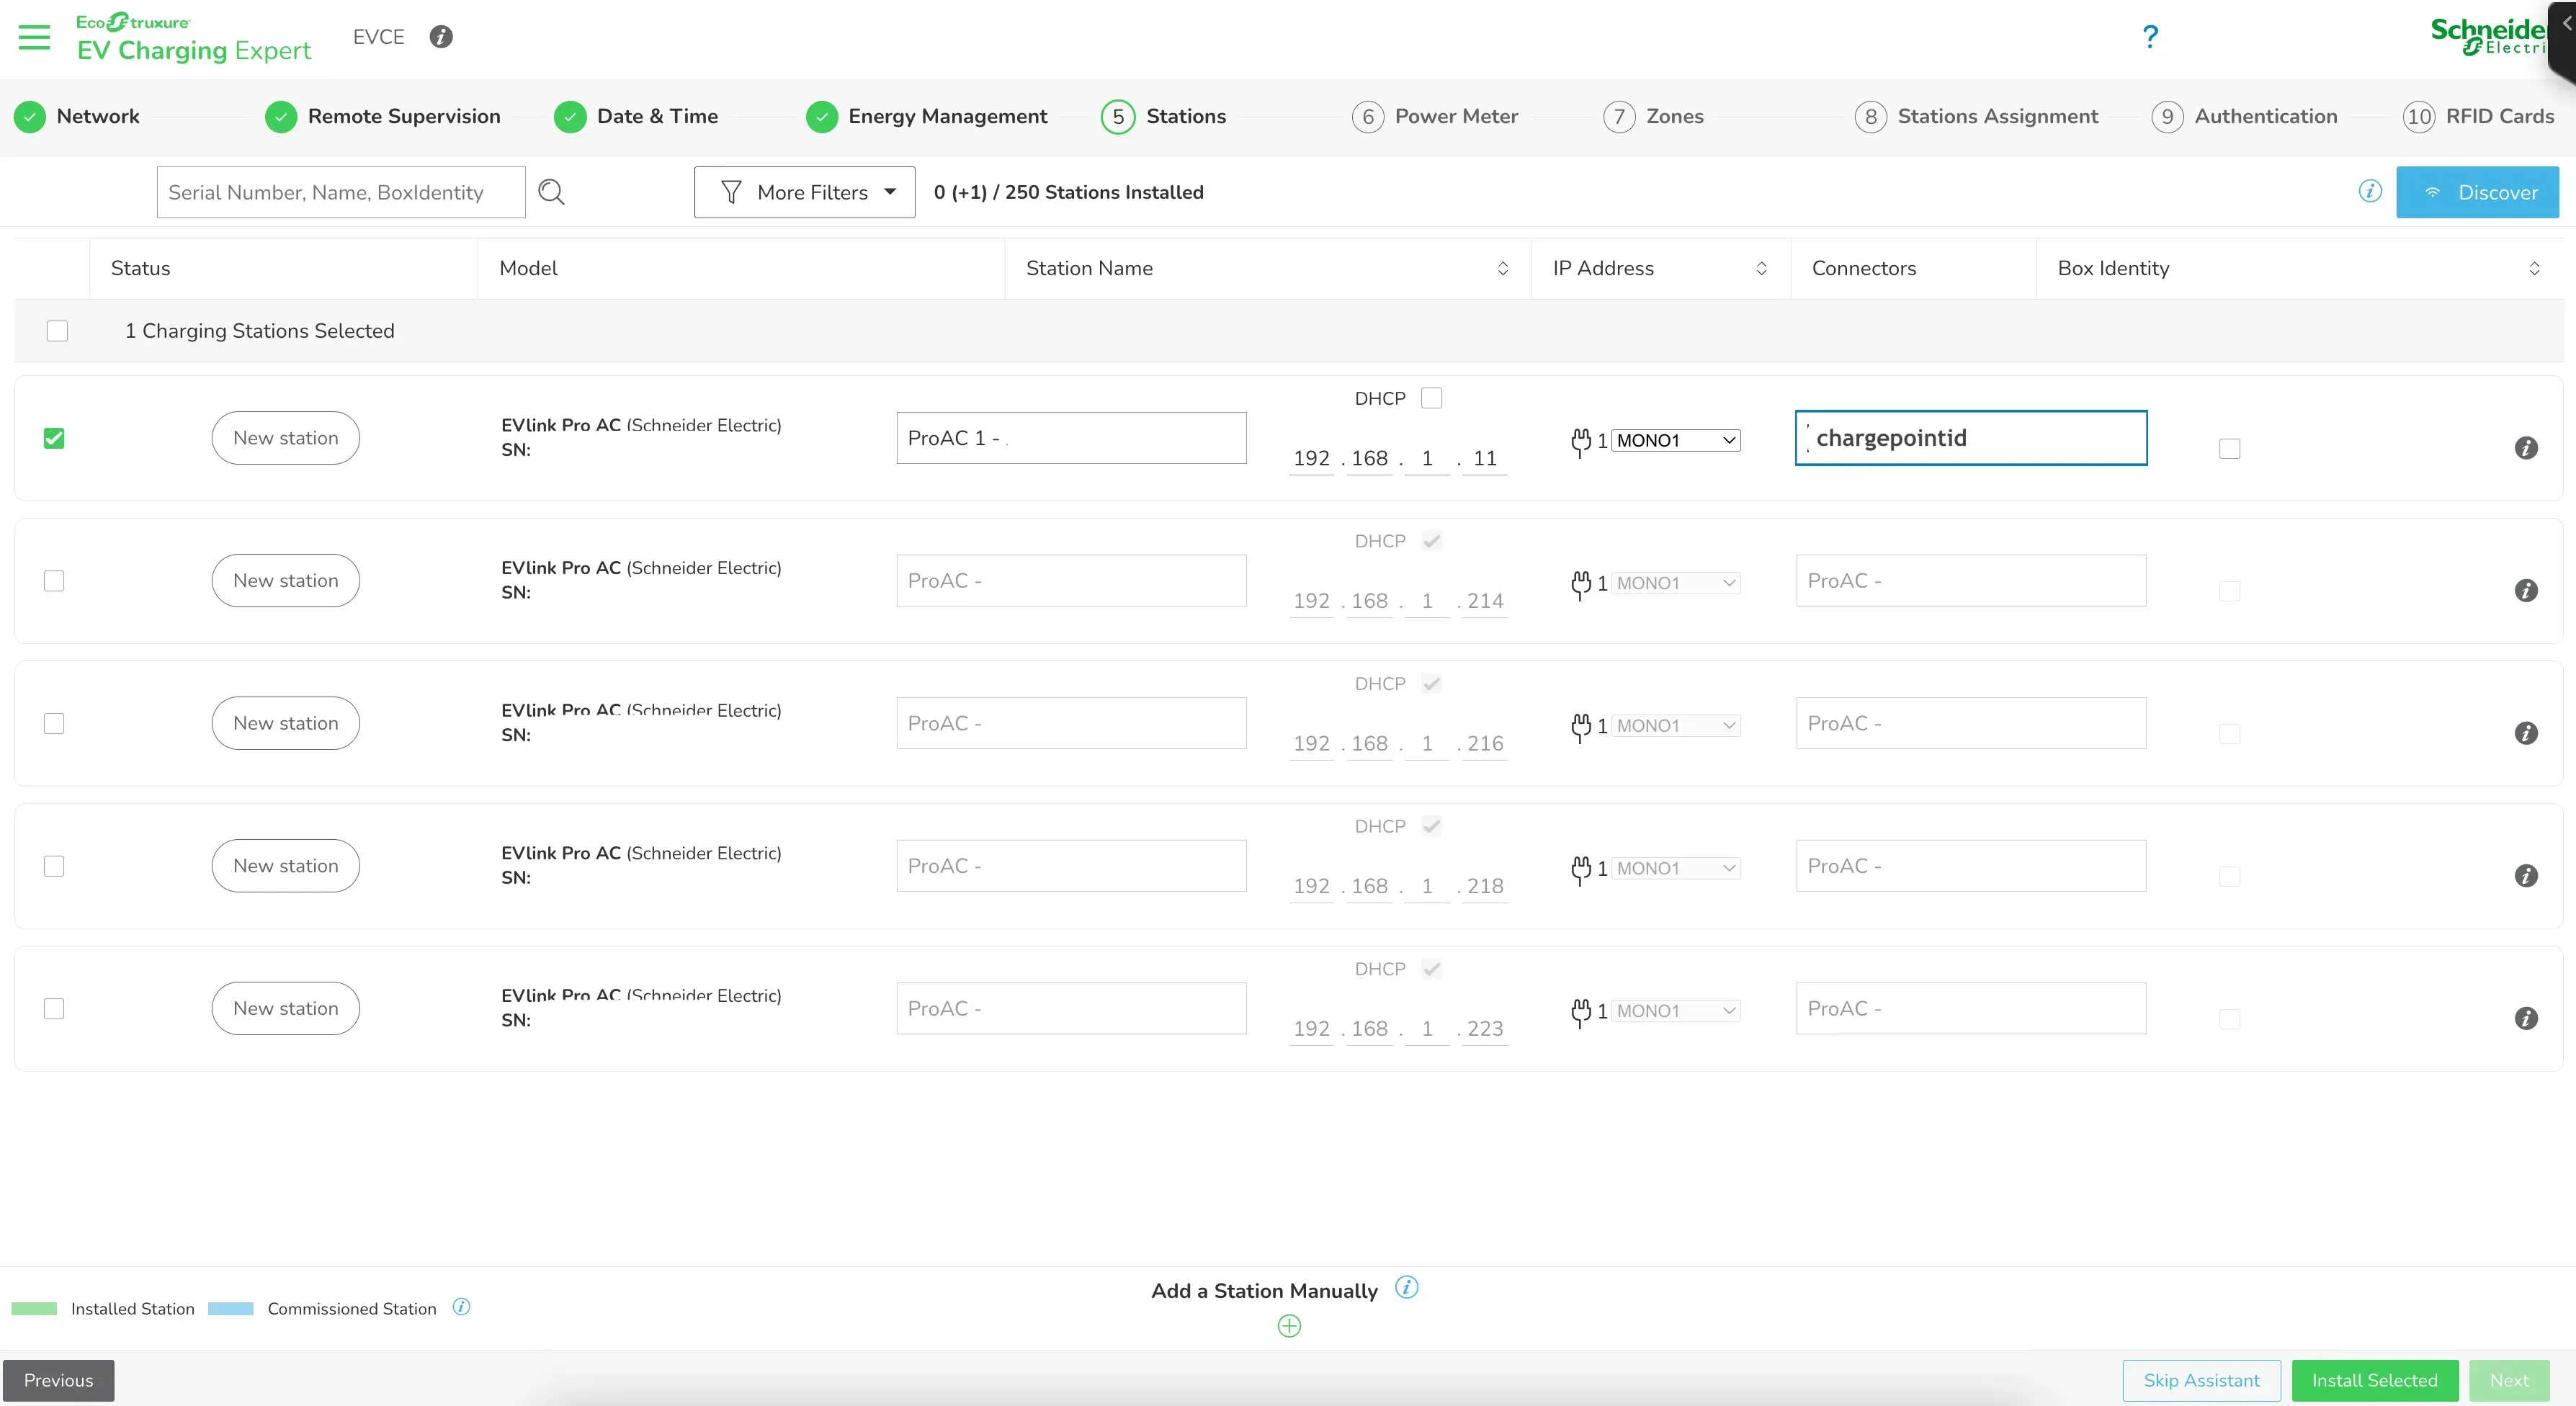Click the Schneider Electric logo

pos(2488,37)
